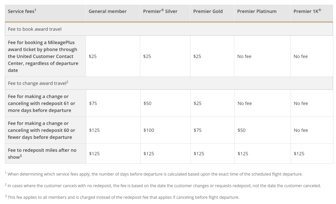Click footnote 1 about days before departure

coord(154,174)
